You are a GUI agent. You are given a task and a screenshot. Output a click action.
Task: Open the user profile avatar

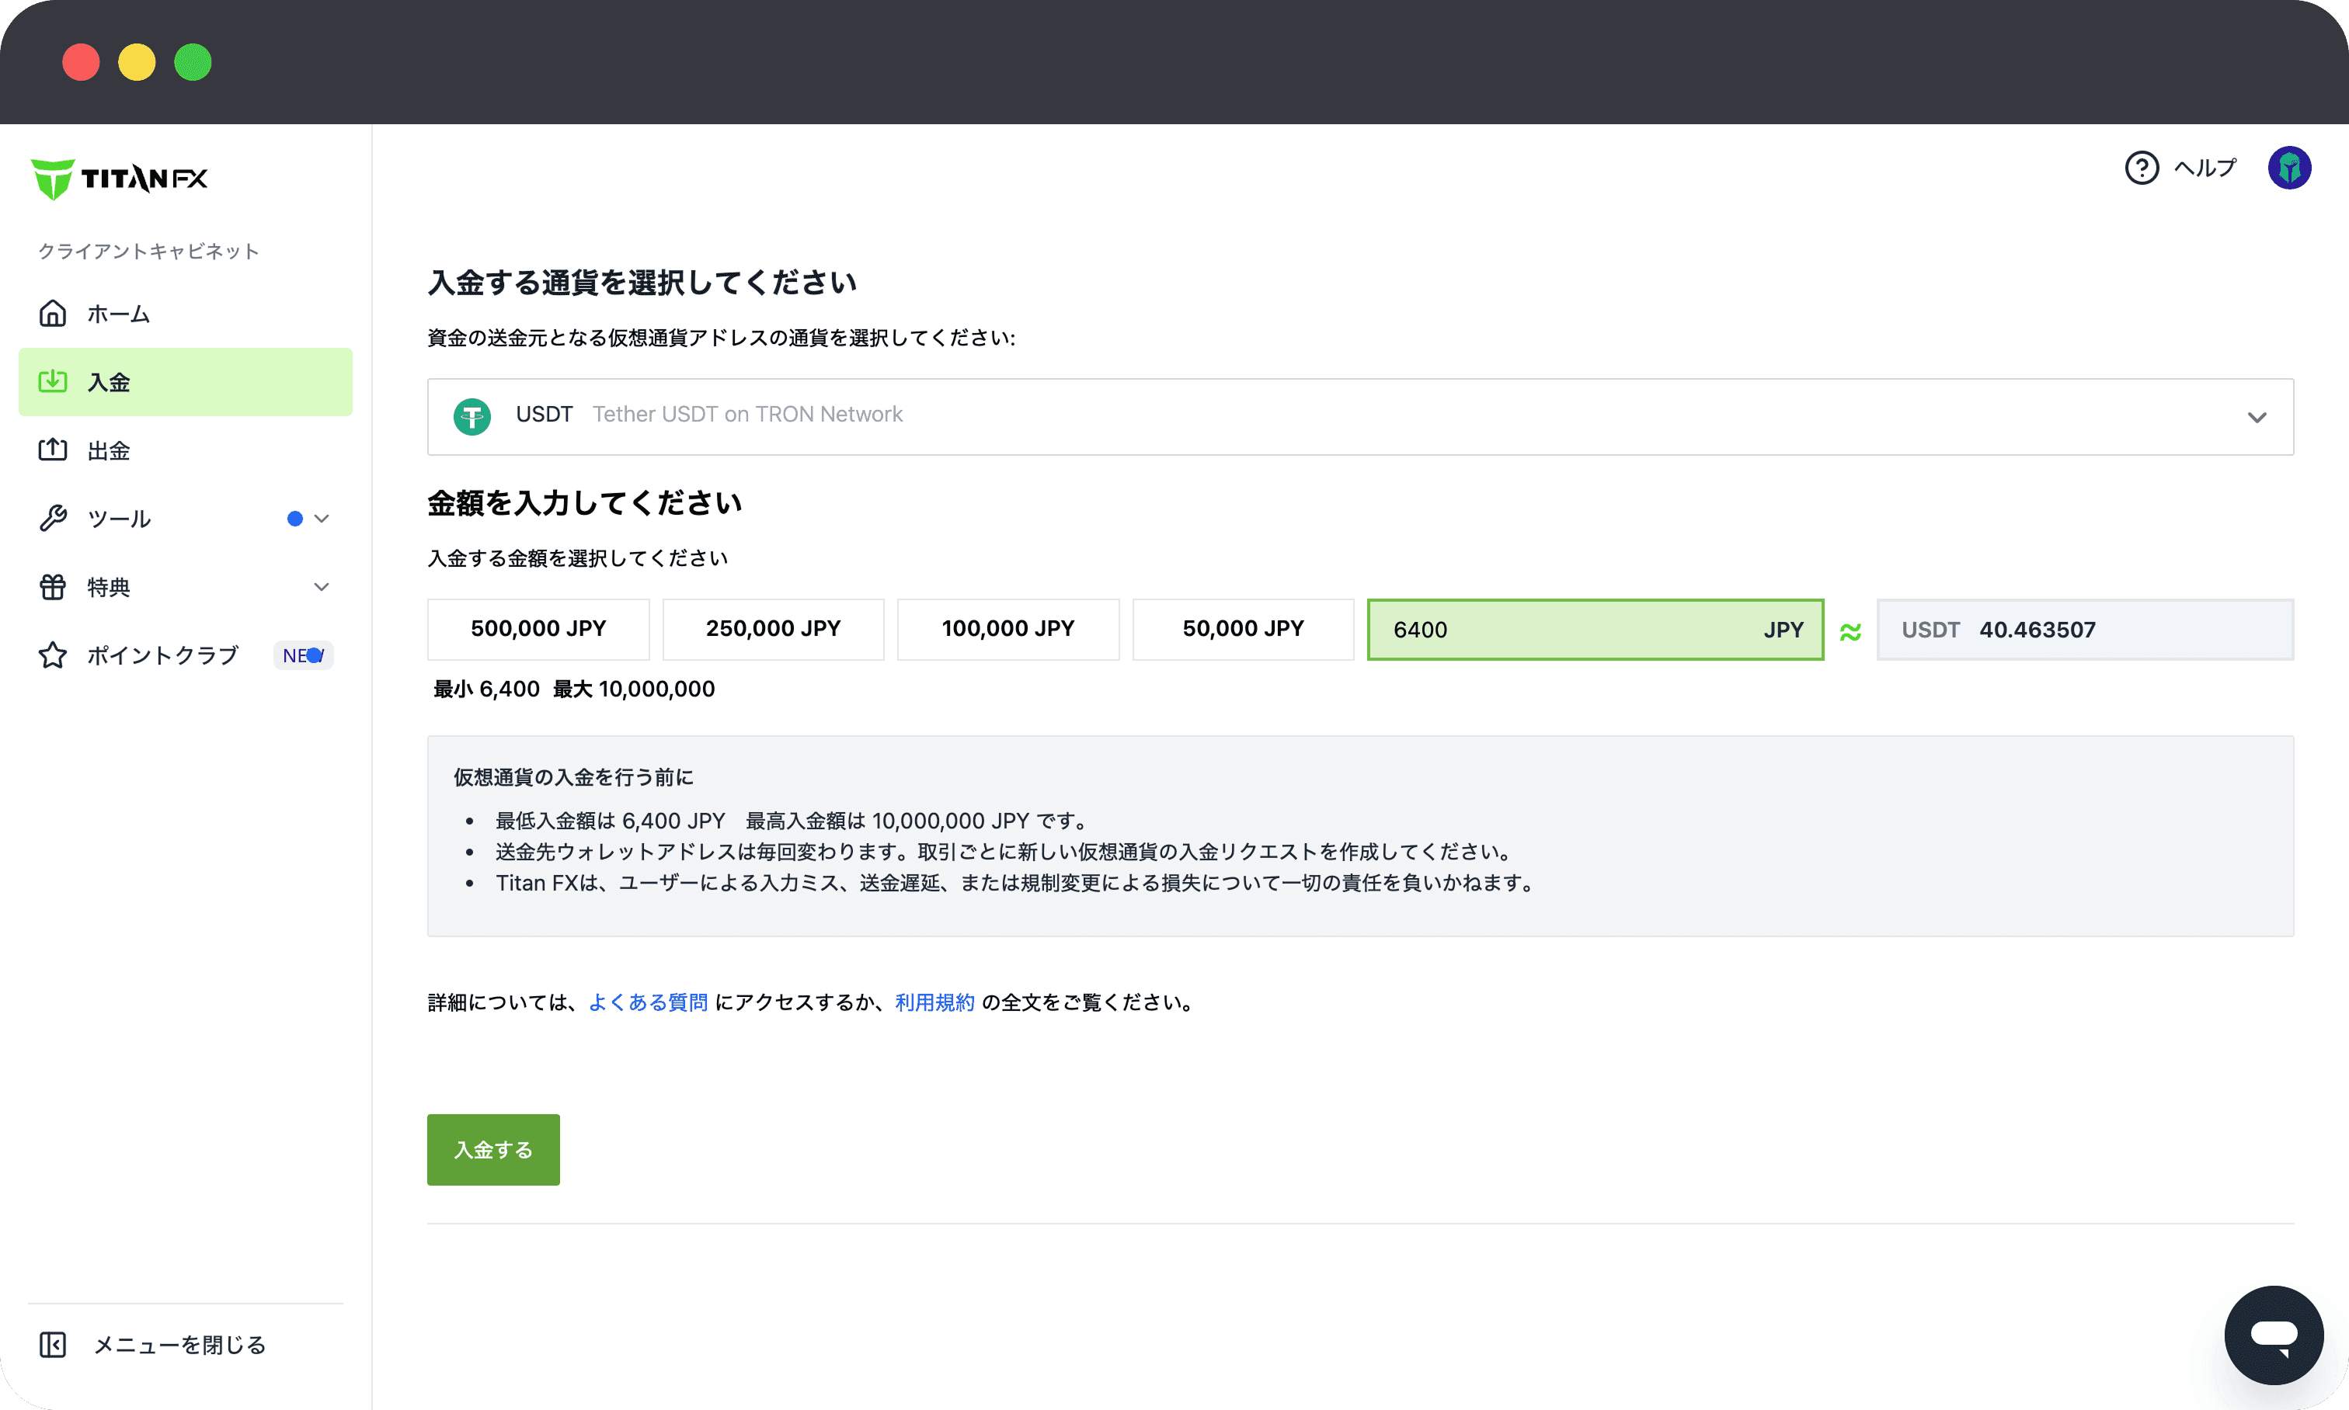click(x=2288, y=168)
